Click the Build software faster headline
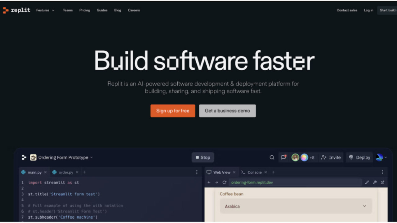The height and width of the screenshot is (223, 397). coord(204,60)
